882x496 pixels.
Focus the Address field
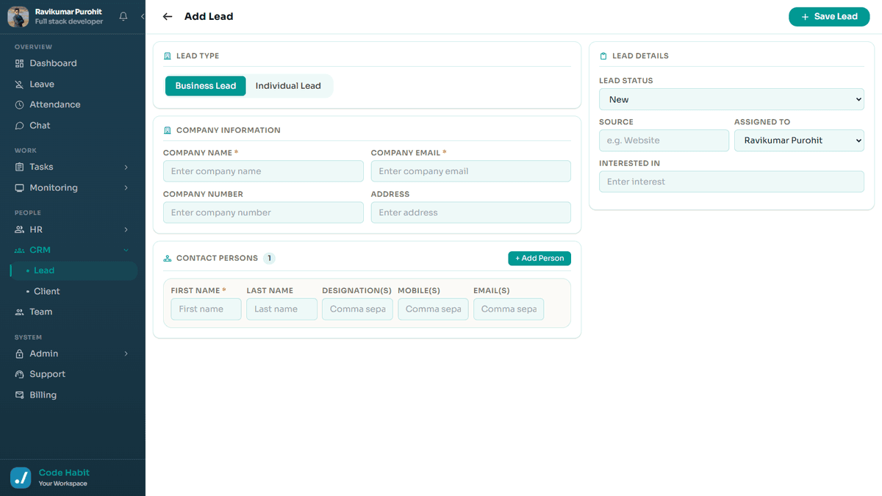tap(471, 212)
